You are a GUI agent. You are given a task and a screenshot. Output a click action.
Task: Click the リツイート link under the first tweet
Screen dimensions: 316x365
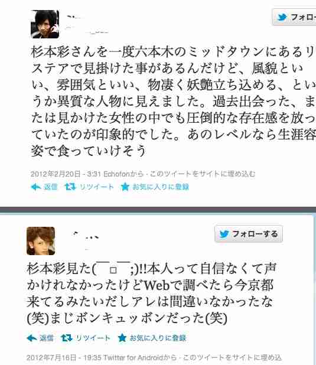click(97, 187)
